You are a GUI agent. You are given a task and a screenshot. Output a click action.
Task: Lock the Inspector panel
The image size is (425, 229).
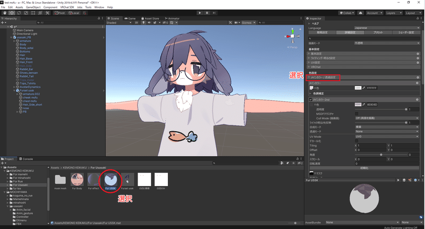(418, 19)
